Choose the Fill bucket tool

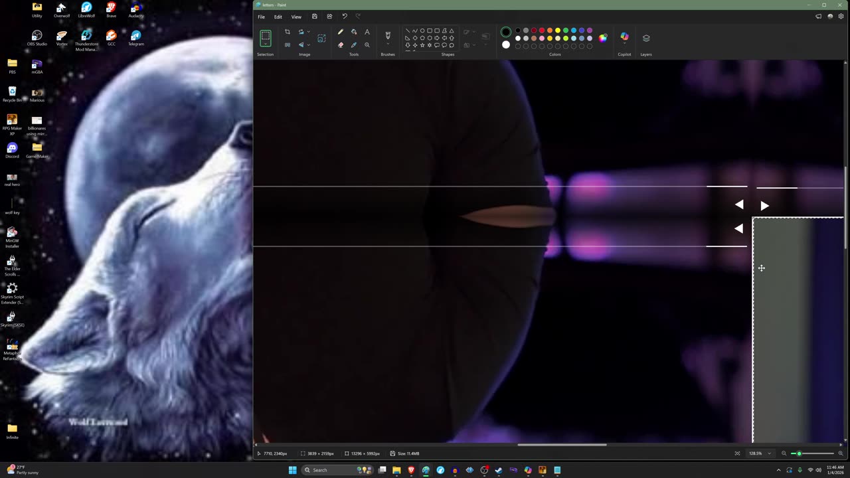(x=354, y=32)
